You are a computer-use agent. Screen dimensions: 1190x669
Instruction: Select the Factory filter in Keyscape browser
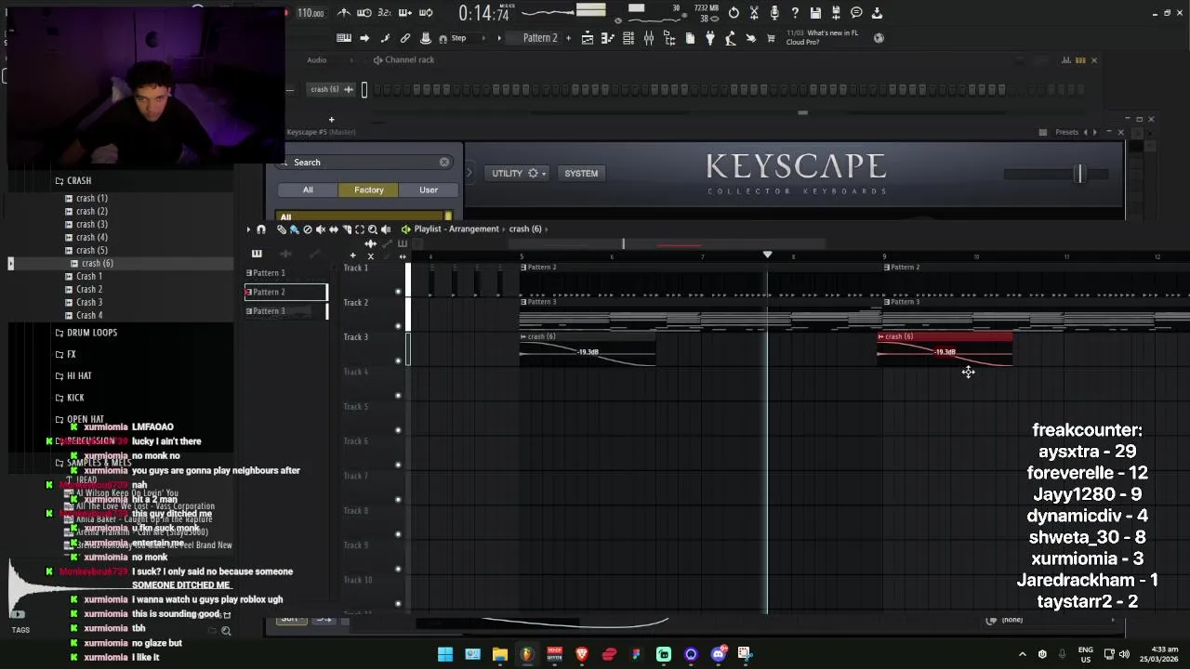(369, 190)
